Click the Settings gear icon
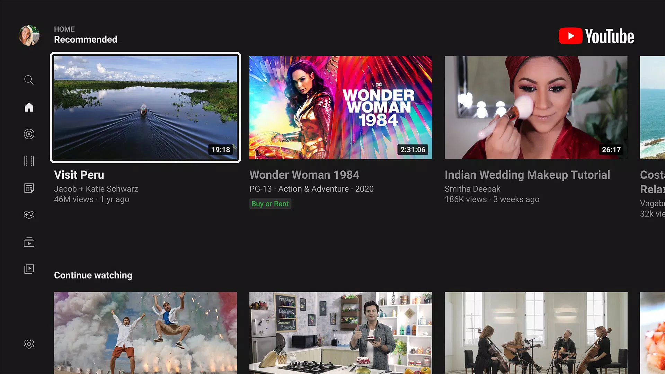Image resolution: width=665 pixels, height=374 pixels. pyautogui.click(x=28, y=344)
